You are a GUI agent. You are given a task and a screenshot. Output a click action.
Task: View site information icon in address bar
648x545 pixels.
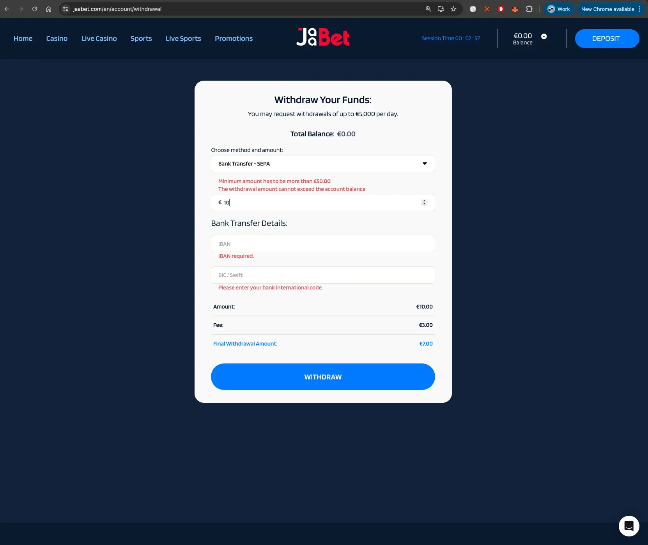pos(66,9)
